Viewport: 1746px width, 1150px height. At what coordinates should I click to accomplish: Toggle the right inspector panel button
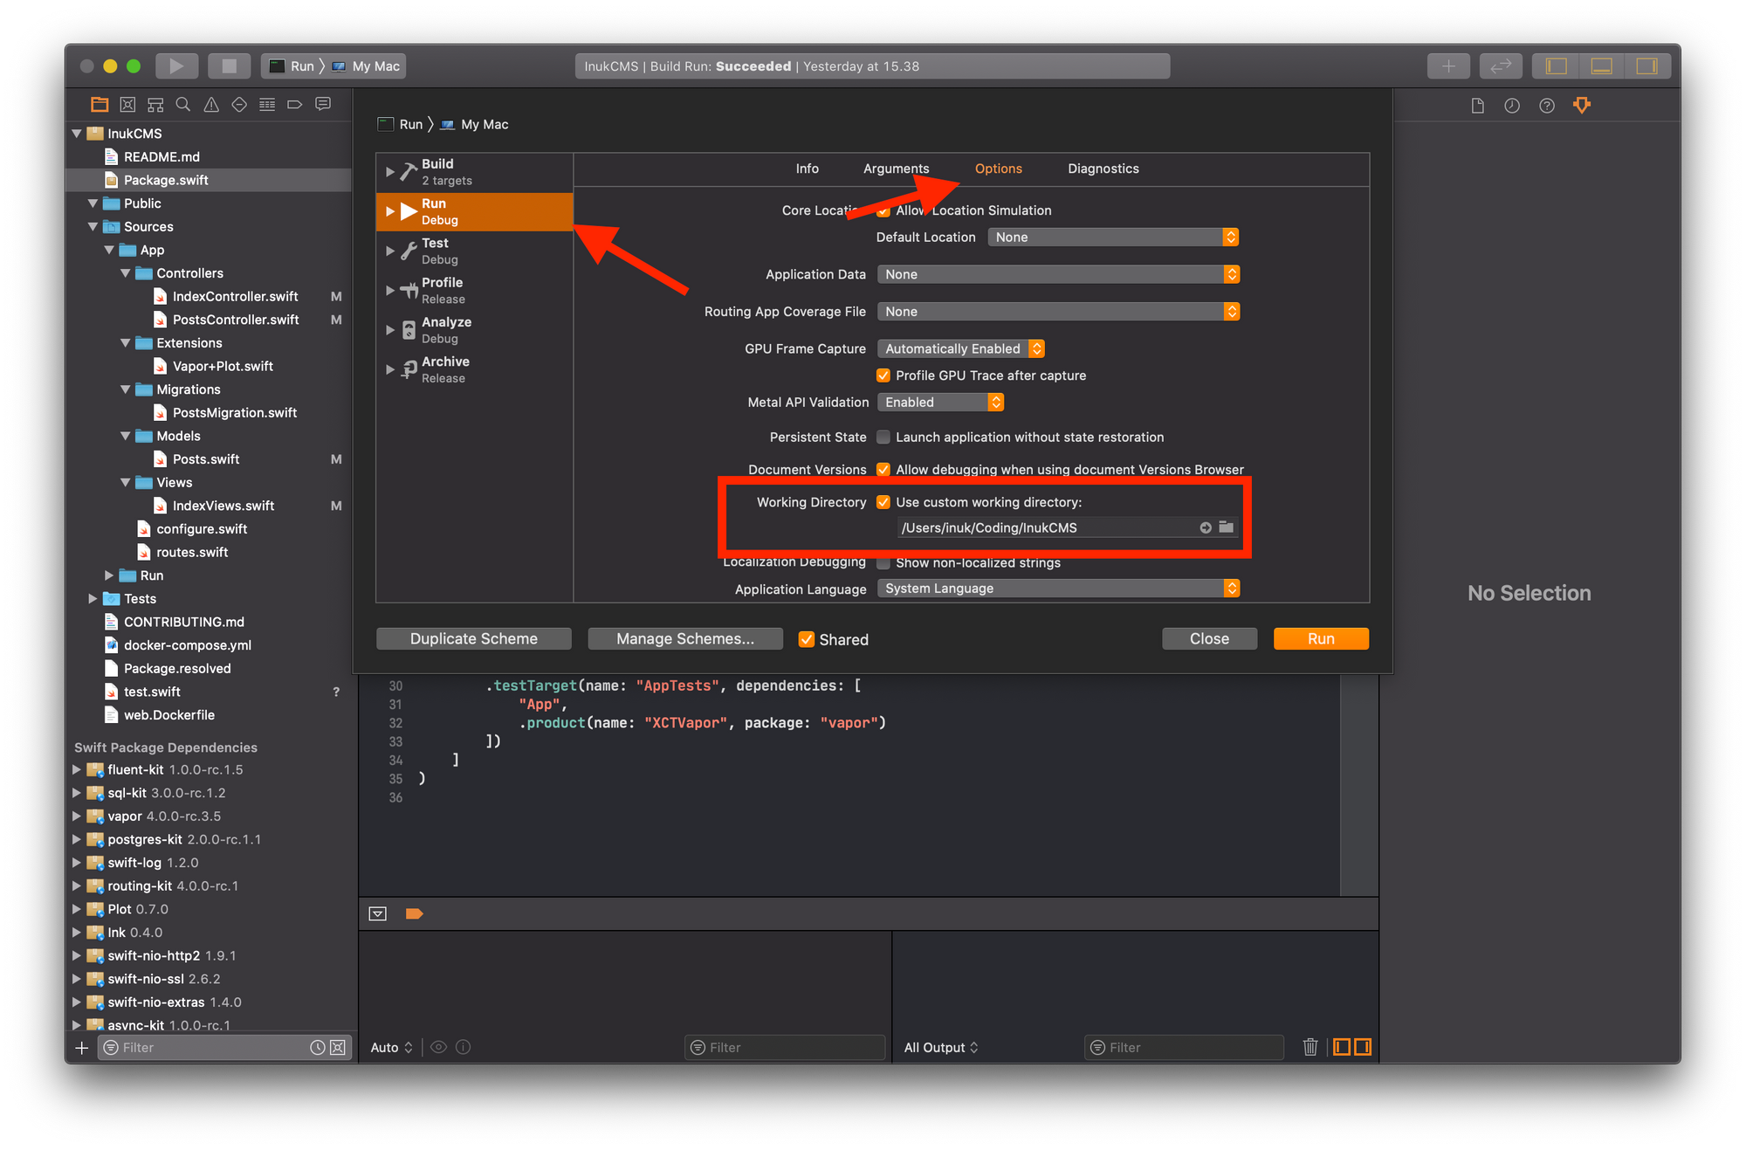click(1647, 66)
